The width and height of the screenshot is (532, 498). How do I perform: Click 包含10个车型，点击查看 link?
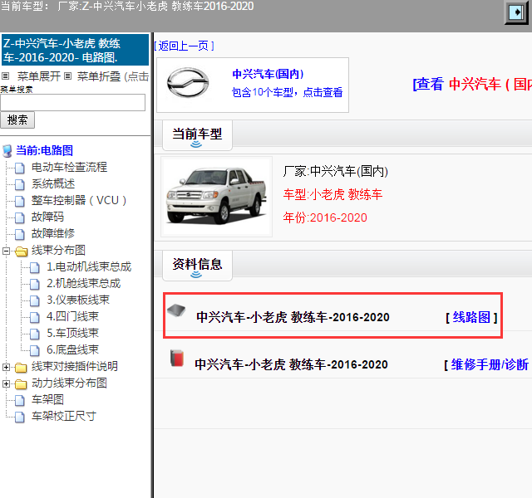[x=287, y=92]
